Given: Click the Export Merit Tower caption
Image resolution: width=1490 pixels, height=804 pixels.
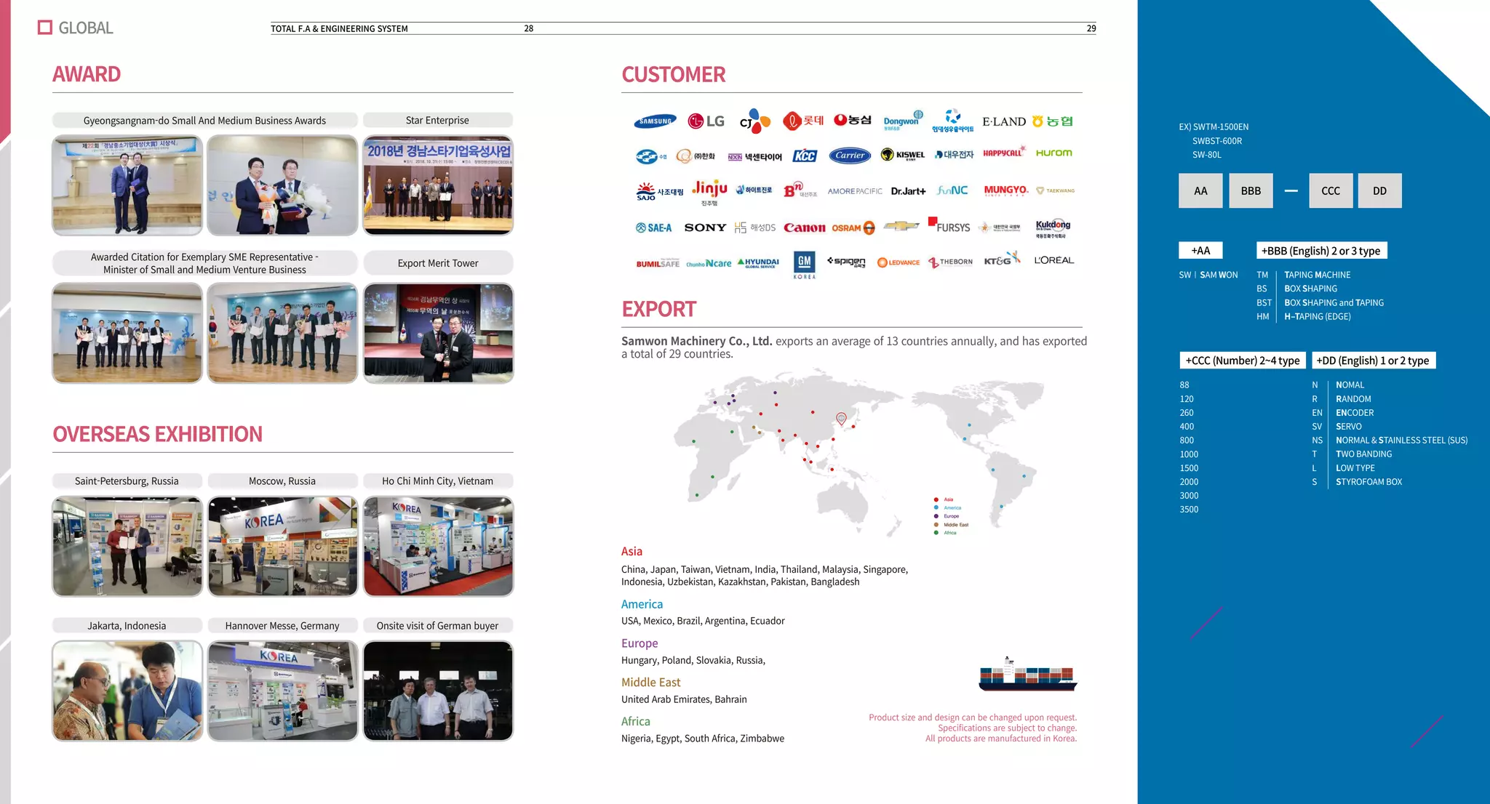Looking at the screenshot, I should coord(437,263).
